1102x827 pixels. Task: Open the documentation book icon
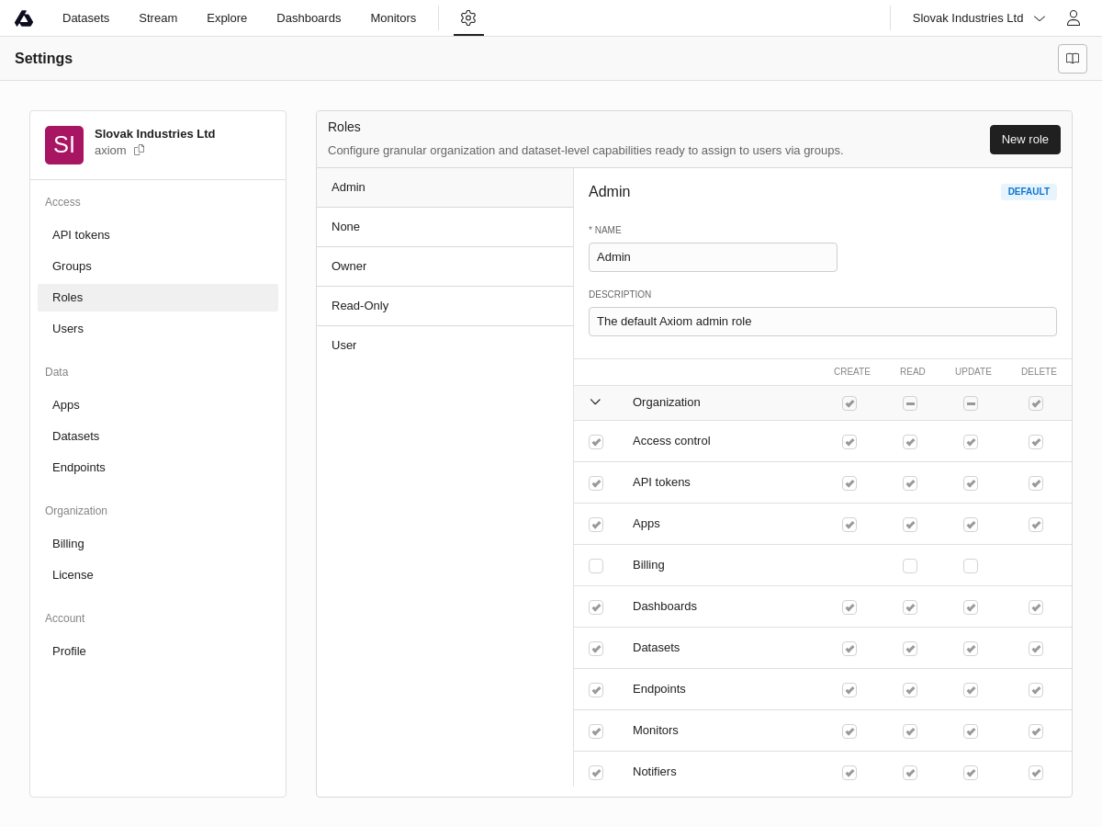[1073, 59]
